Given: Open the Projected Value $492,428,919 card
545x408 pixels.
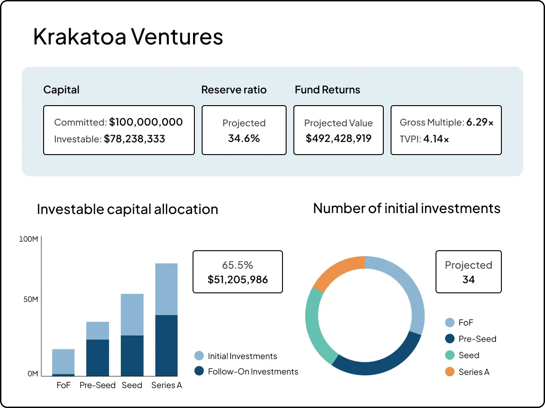Looking at the screenshot, I should [338, 131].
